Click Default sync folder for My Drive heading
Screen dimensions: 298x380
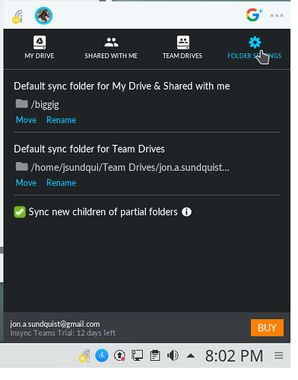122,86
